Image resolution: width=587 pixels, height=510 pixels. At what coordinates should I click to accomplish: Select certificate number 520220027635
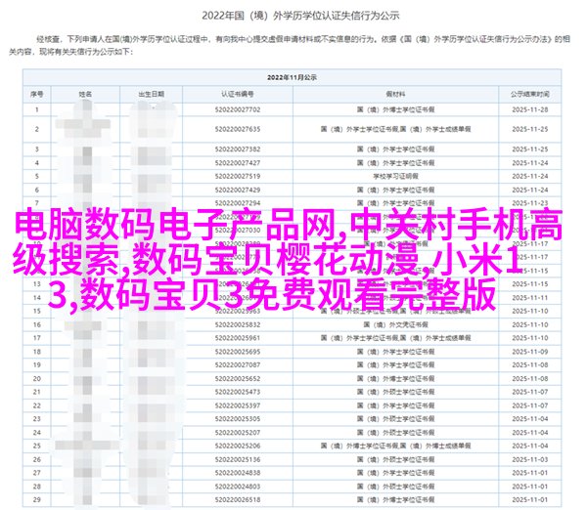pos(238,129)
